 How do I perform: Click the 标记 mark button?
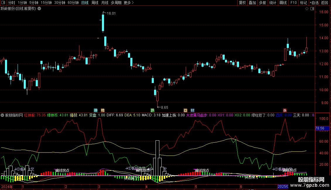303,3
